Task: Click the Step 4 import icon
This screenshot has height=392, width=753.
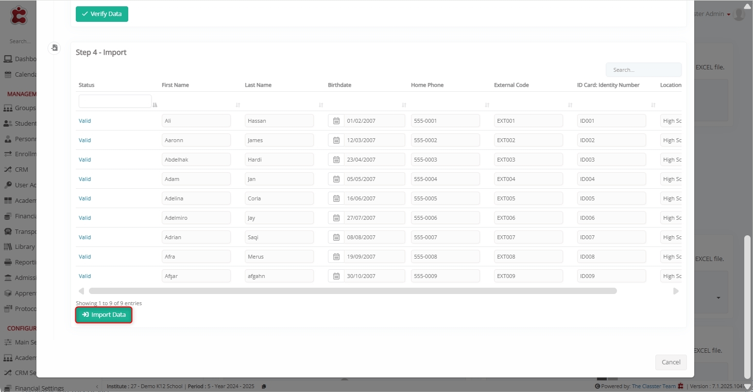Action: (x=54, y=48)
